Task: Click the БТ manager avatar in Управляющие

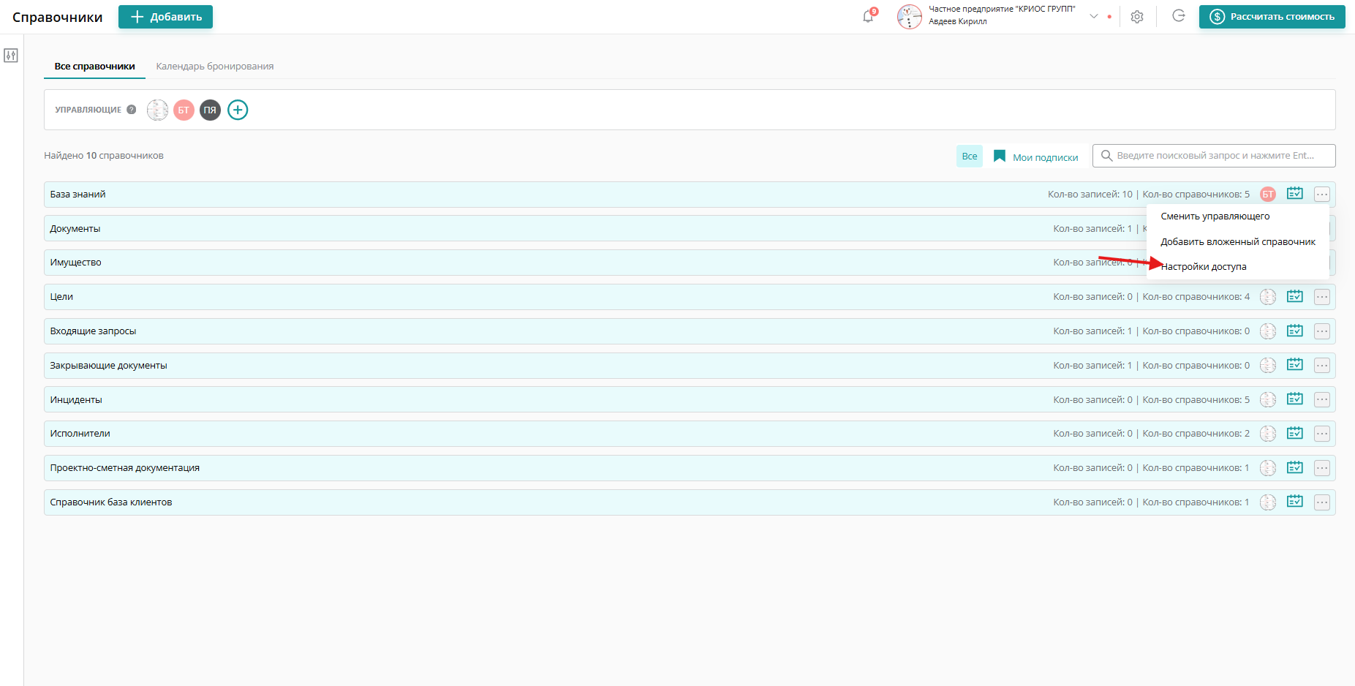Action: (x=184, y=110)
